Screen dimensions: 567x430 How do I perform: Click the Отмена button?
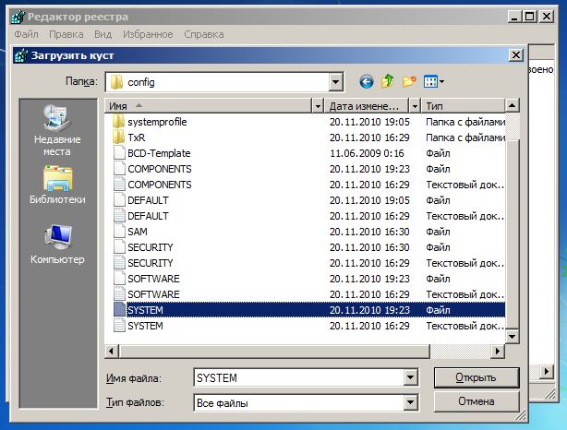476,401
